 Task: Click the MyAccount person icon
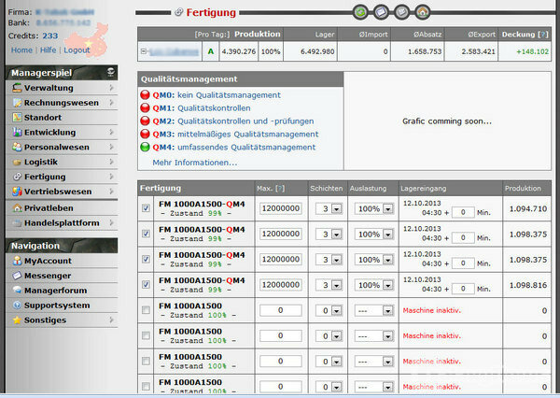click(x=17, y=261)
